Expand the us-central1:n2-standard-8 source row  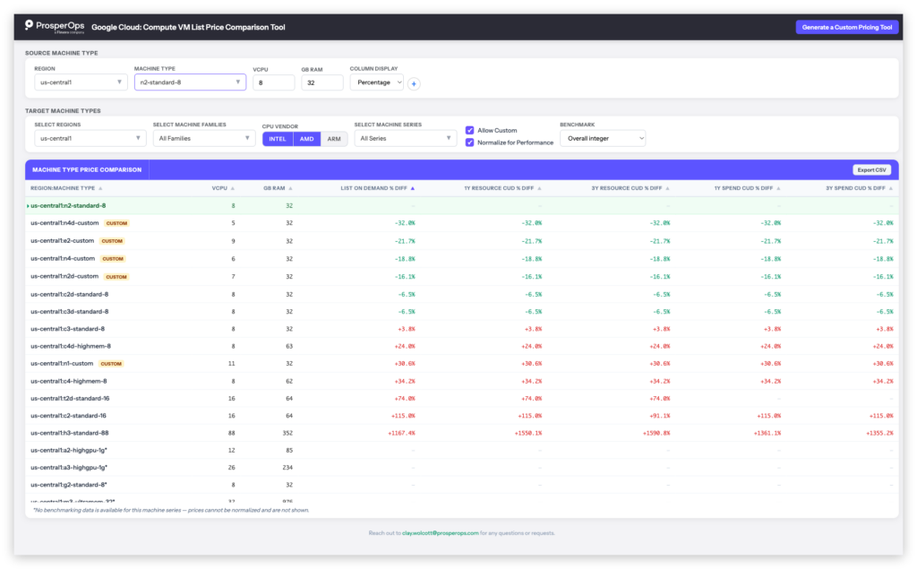pos(28,206)
